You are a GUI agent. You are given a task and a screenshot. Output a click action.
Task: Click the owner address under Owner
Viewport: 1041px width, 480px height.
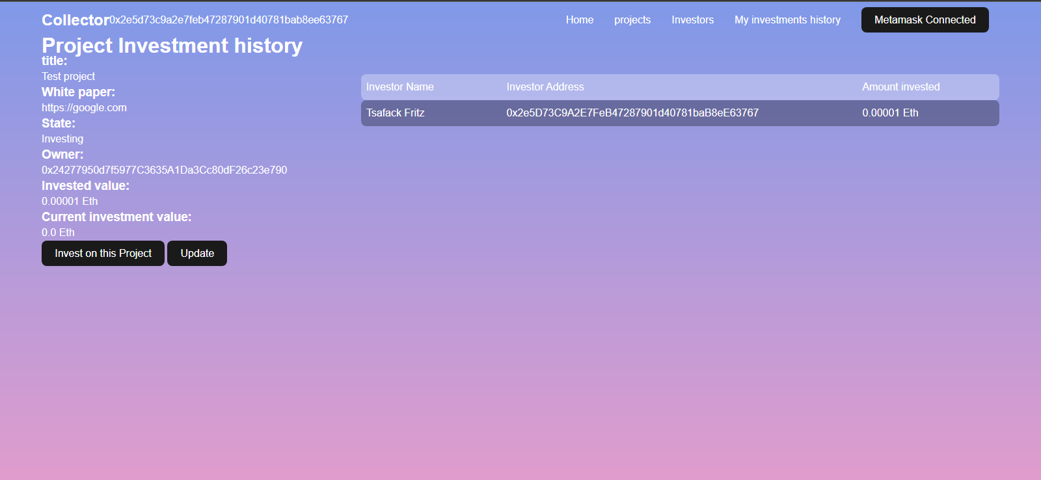pos(164,170)
